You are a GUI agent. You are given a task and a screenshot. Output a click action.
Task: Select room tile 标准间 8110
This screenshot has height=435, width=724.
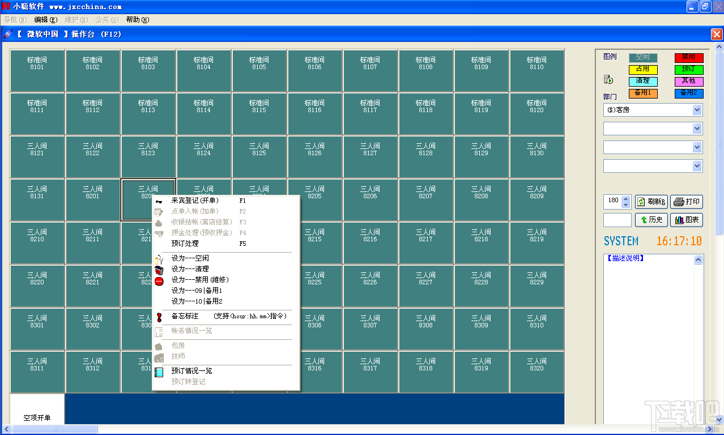point(537,71)
